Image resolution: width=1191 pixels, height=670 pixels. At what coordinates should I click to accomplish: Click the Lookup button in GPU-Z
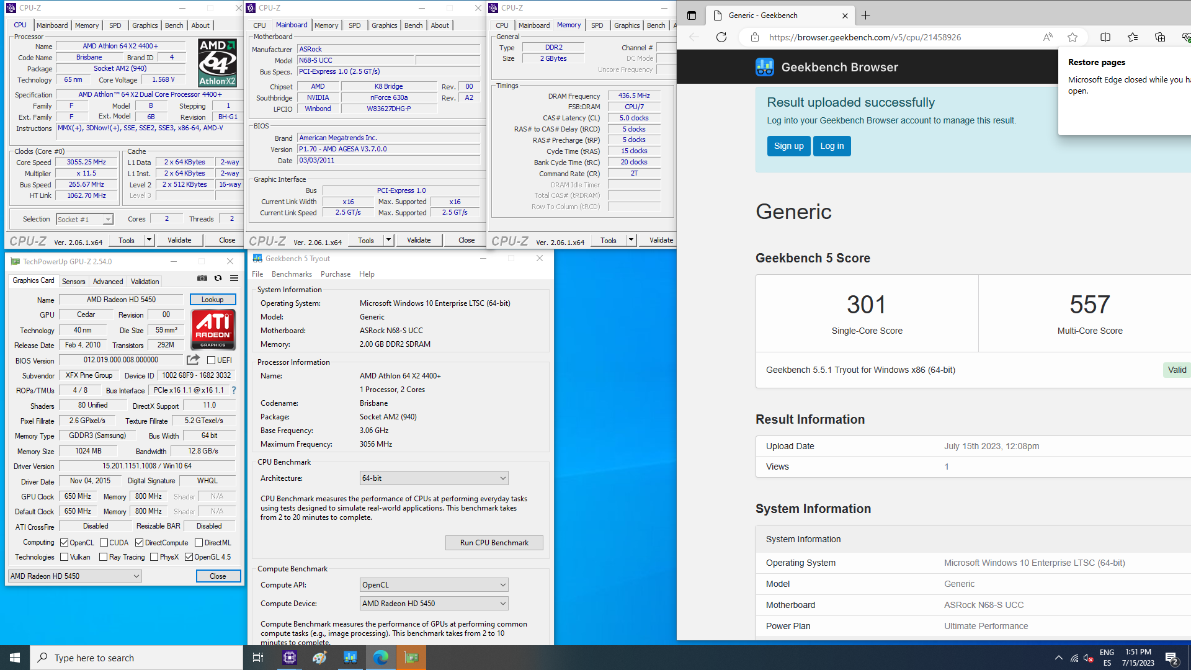[213, 300]
